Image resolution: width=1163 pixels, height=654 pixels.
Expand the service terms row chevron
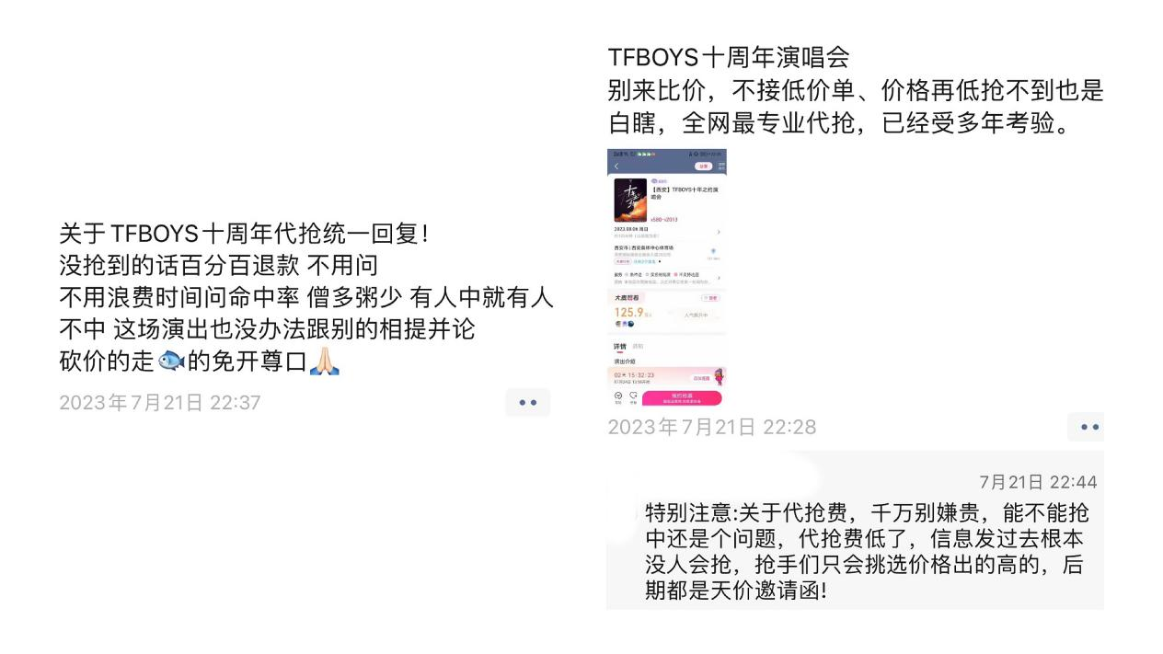[719, 278]
